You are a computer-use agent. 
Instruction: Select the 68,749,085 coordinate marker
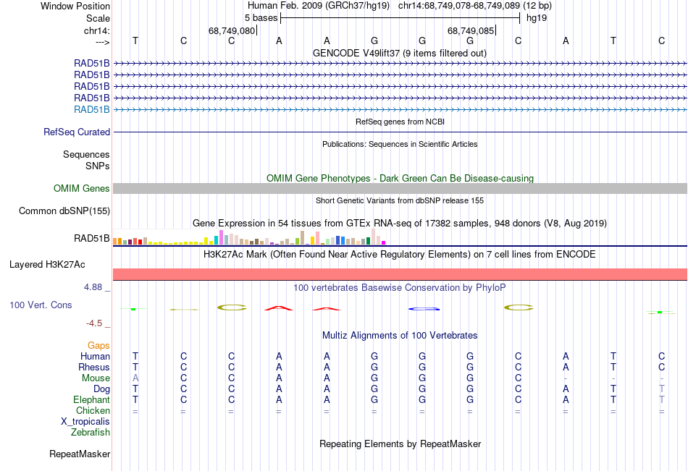tap(471, 30)
